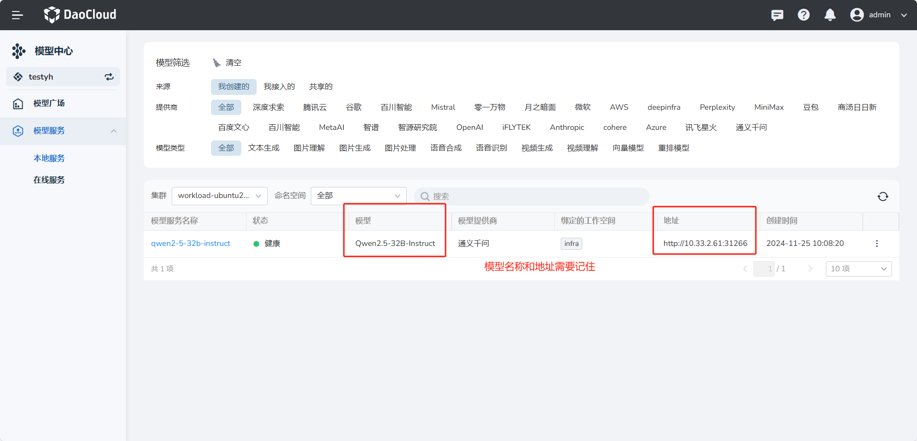Screen dimensions: 917x441
Task: Filter providers by AWS
Action: pyautogui.click(x=619, y=107)
